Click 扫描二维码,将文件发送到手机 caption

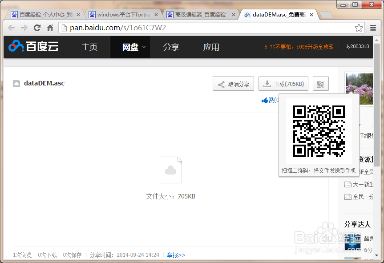[319, 170]
